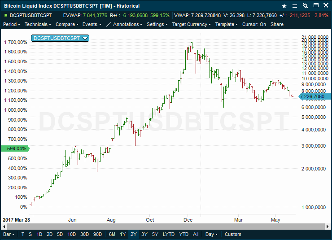Open the Bar chart type dropdown
Viewport: 332px width, 240px height.
tap(9, 234)
